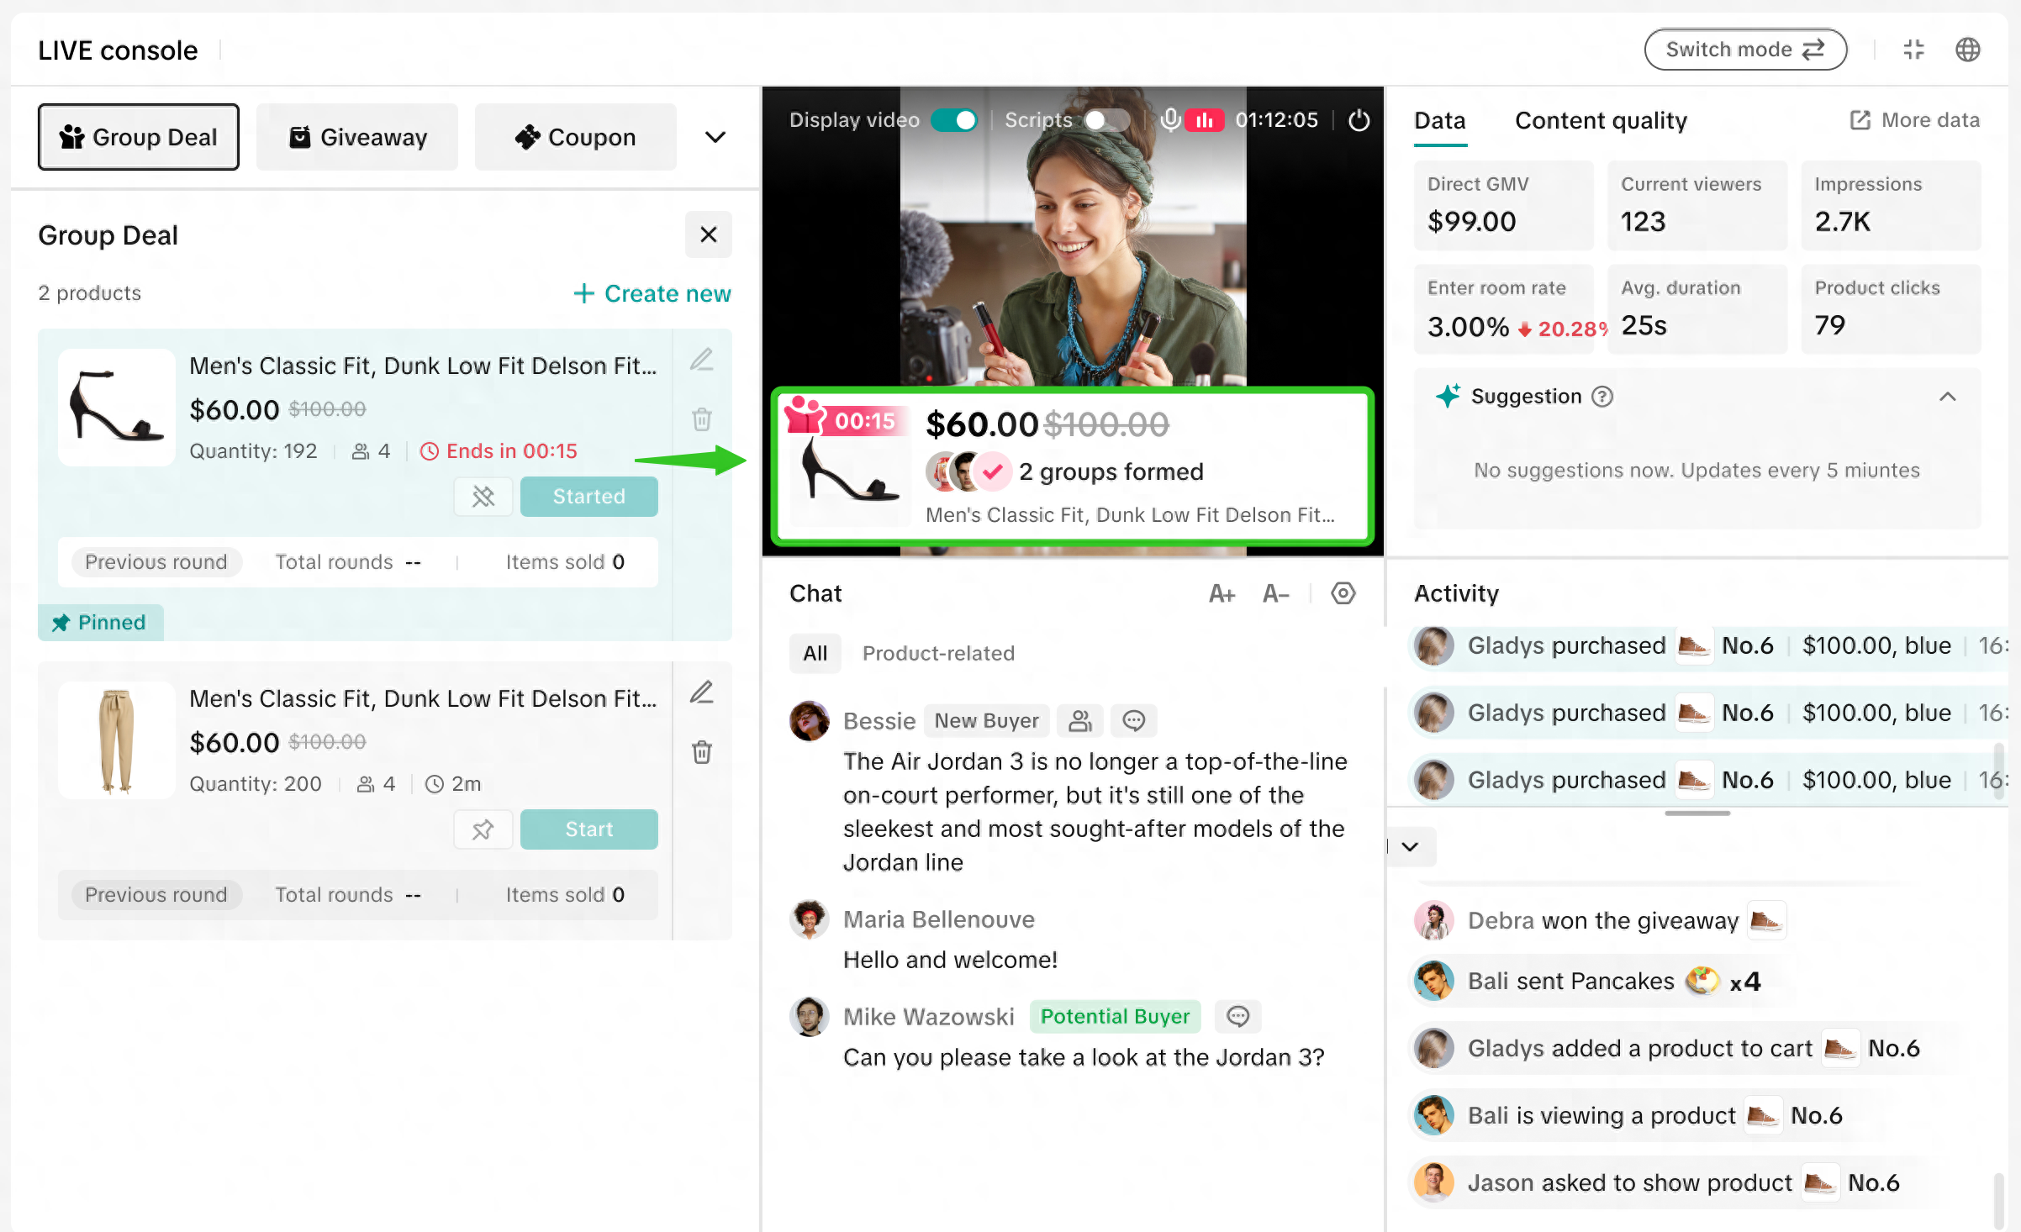Viewport: 2021px width, 1232px height.
Task: Expand the activity list chevron
Action: click(x=1411, y=846)
